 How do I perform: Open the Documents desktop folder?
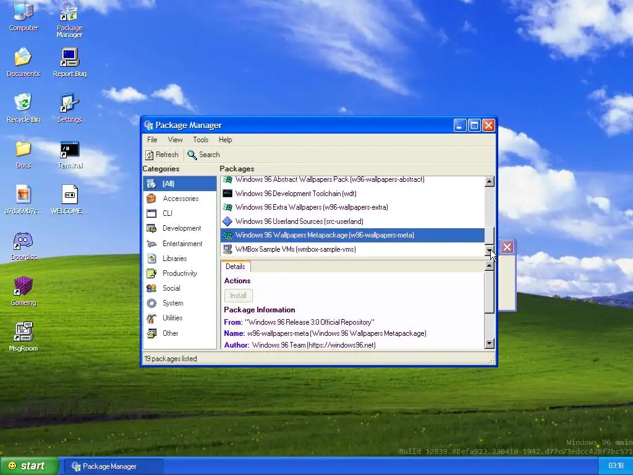click(23, 62)
